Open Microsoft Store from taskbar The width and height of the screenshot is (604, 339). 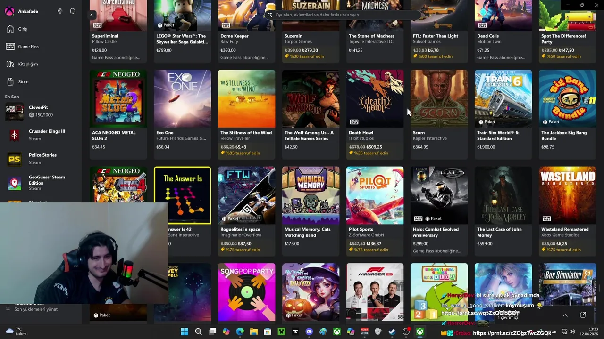click(268, 331)
